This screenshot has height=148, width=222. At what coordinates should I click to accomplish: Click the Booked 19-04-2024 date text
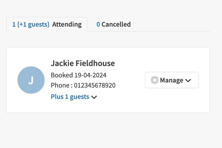coord(90,75)
